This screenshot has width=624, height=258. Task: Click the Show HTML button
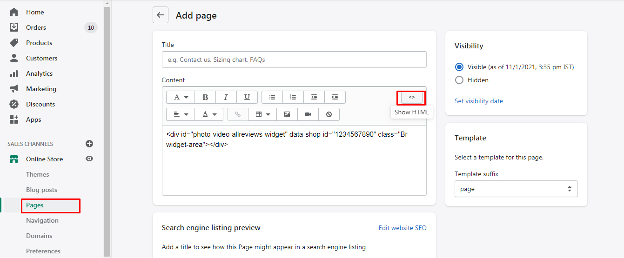411,97
